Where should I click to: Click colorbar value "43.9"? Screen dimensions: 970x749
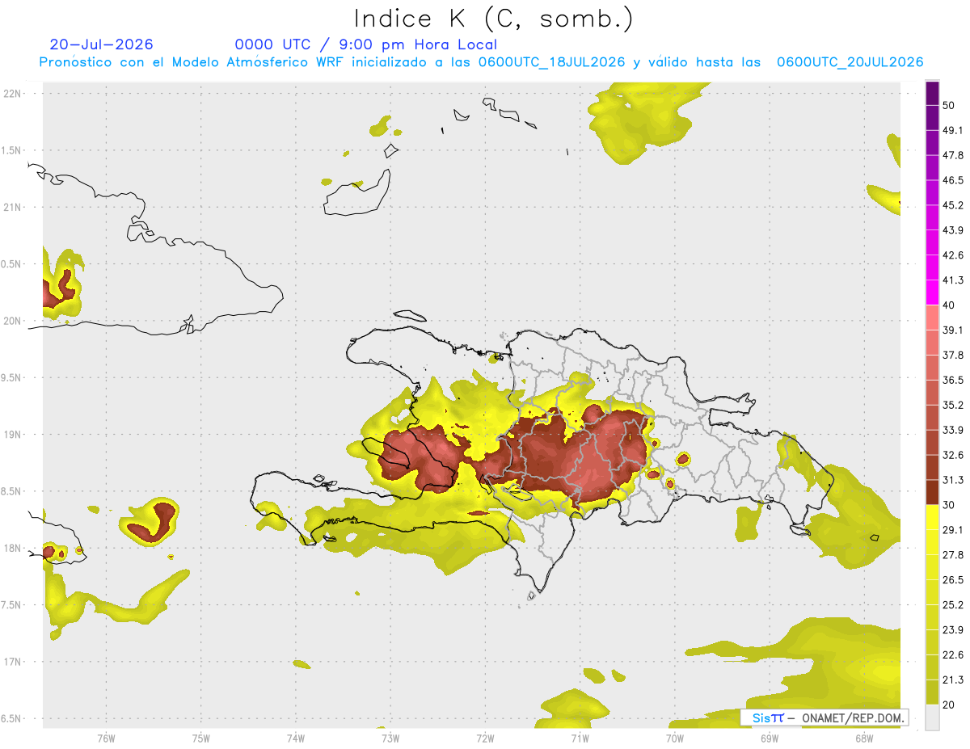(x=953, y=229)
